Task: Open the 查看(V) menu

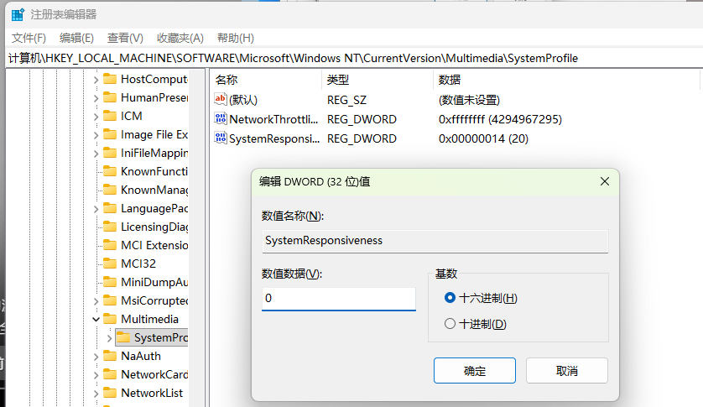Action: [x=125, y=38]
